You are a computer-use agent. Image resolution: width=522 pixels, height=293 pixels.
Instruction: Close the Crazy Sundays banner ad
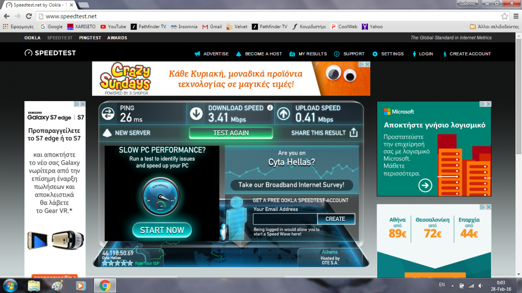coord(367,64)
